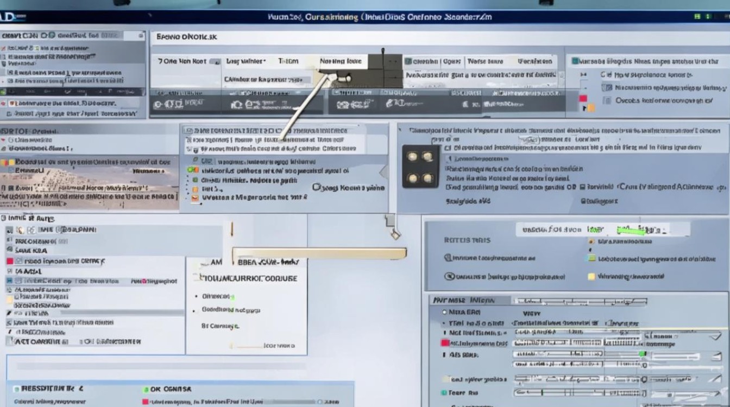
Task: Click the Lag mahler label
Action: point(246,61)
